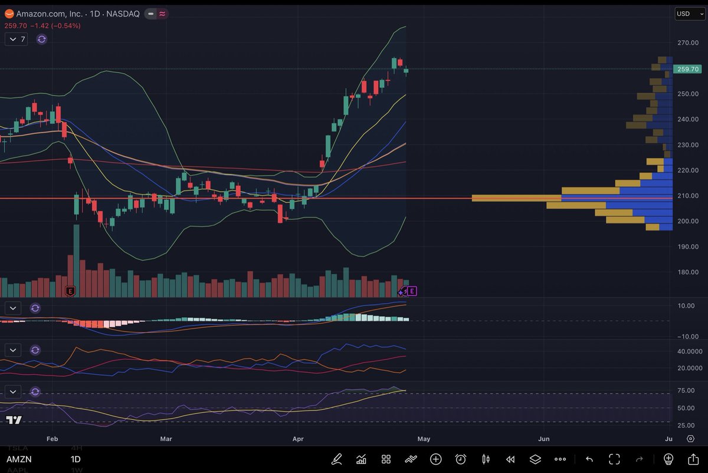Click the longest volume profile bar
Screen dimensions: 708x473
click(x=572, y=198)
